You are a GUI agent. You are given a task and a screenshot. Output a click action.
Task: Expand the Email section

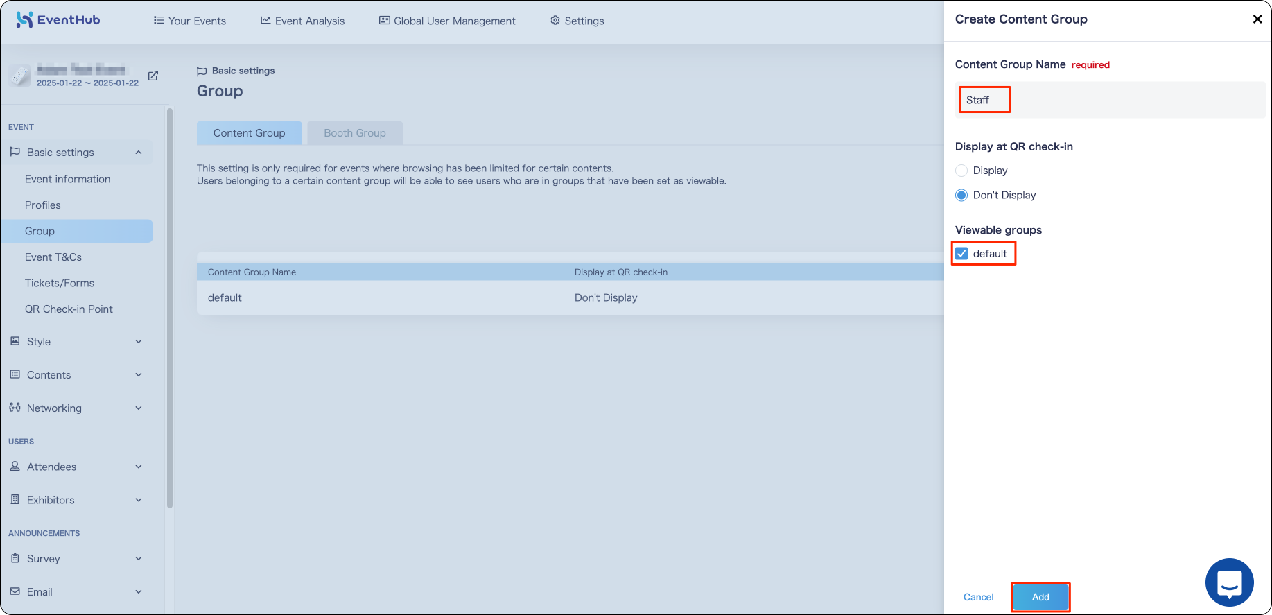[x=139, y=592]
